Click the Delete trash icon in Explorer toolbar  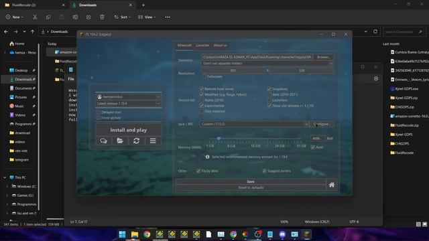click(102, 17)
